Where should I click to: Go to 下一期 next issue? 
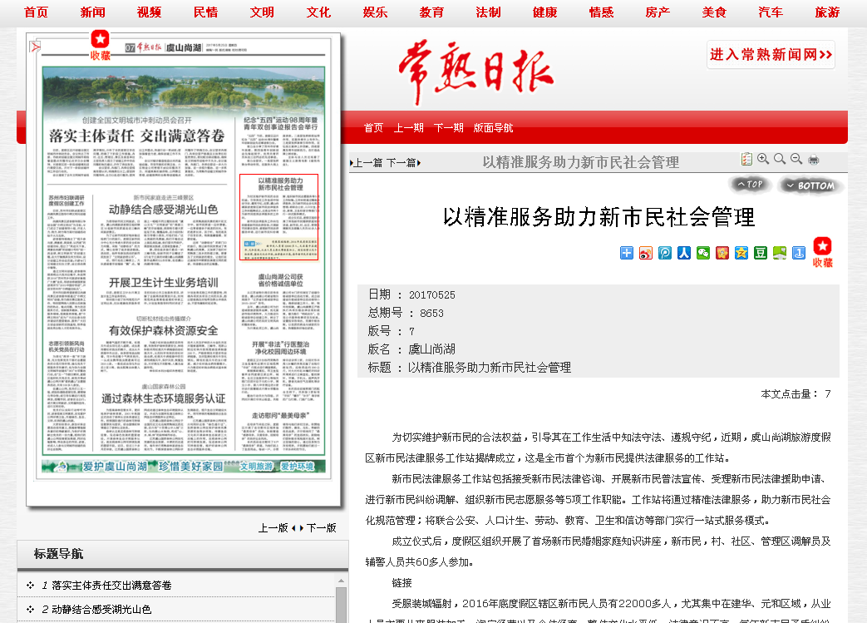448,128
